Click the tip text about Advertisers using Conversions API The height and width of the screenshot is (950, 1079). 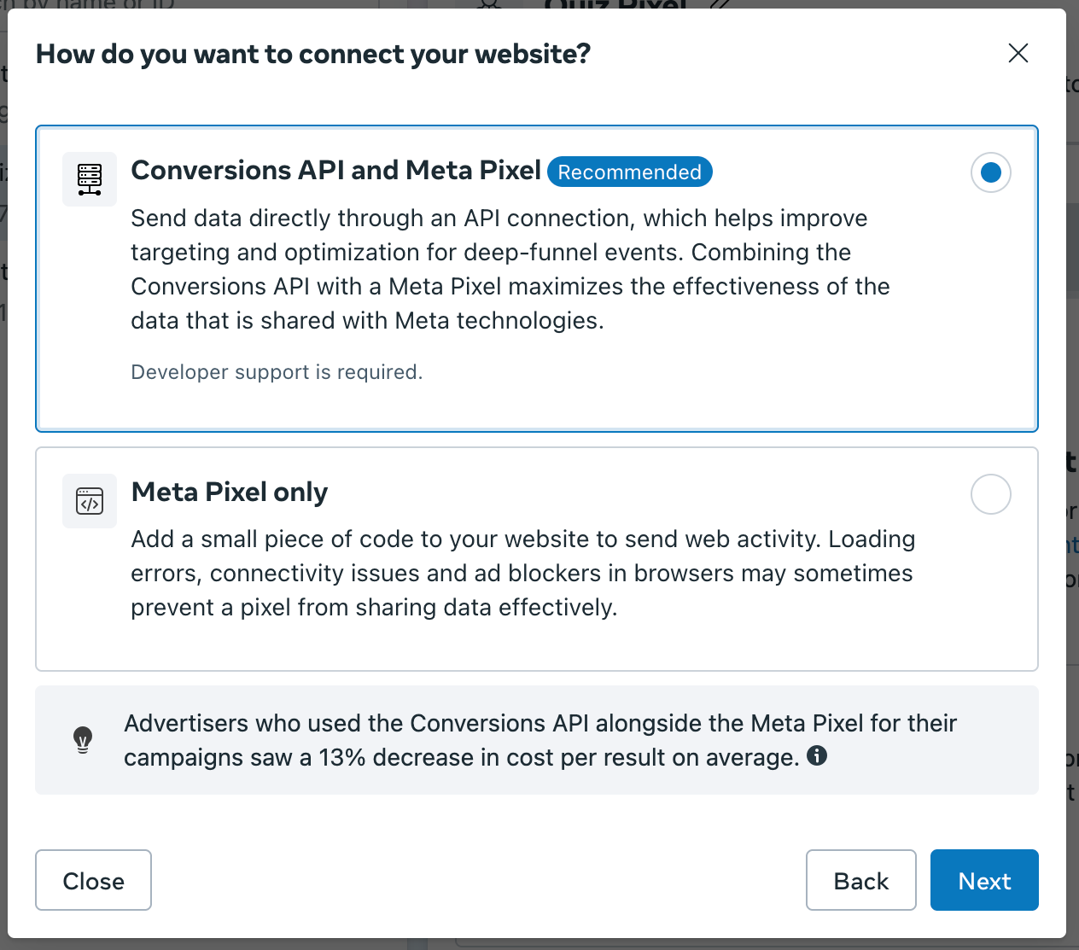(x=540, y=740)
